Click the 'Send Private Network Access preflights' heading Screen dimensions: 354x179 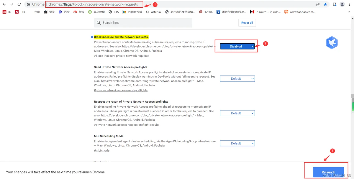(x=121, y=67)
